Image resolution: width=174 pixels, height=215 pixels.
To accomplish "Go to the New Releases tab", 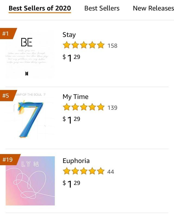I will click(x=153, y=8).
